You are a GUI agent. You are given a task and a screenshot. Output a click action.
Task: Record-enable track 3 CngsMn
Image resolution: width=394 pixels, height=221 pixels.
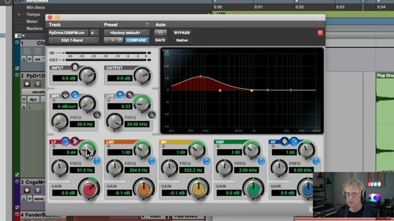[x=27, y=190]
